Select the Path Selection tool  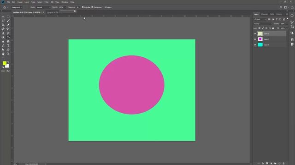pos(3,49)
